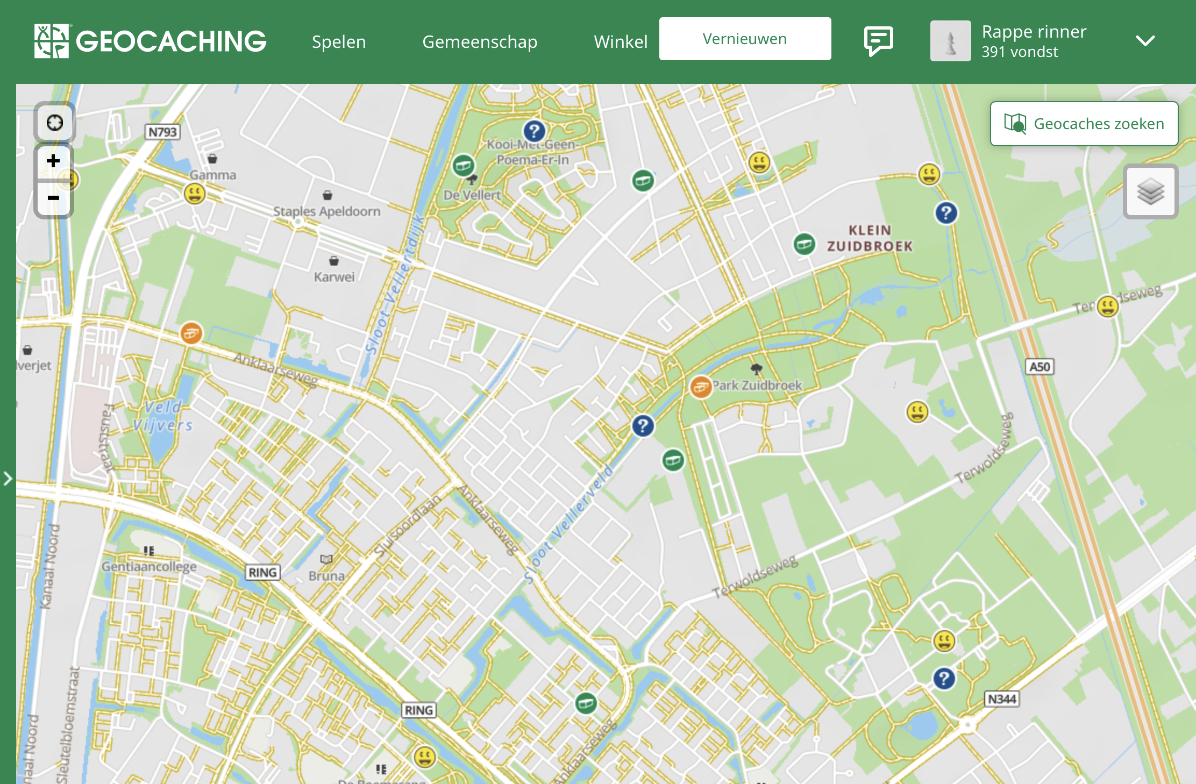Click the A50 highway sign
The width and height of the screenshot is (1196, 784).
coord(1040,367)
